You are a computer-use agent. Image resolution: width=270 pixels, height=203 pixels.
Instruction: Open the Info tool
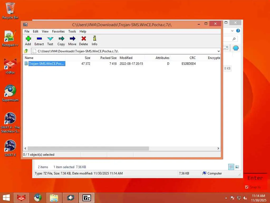[94, 41]
